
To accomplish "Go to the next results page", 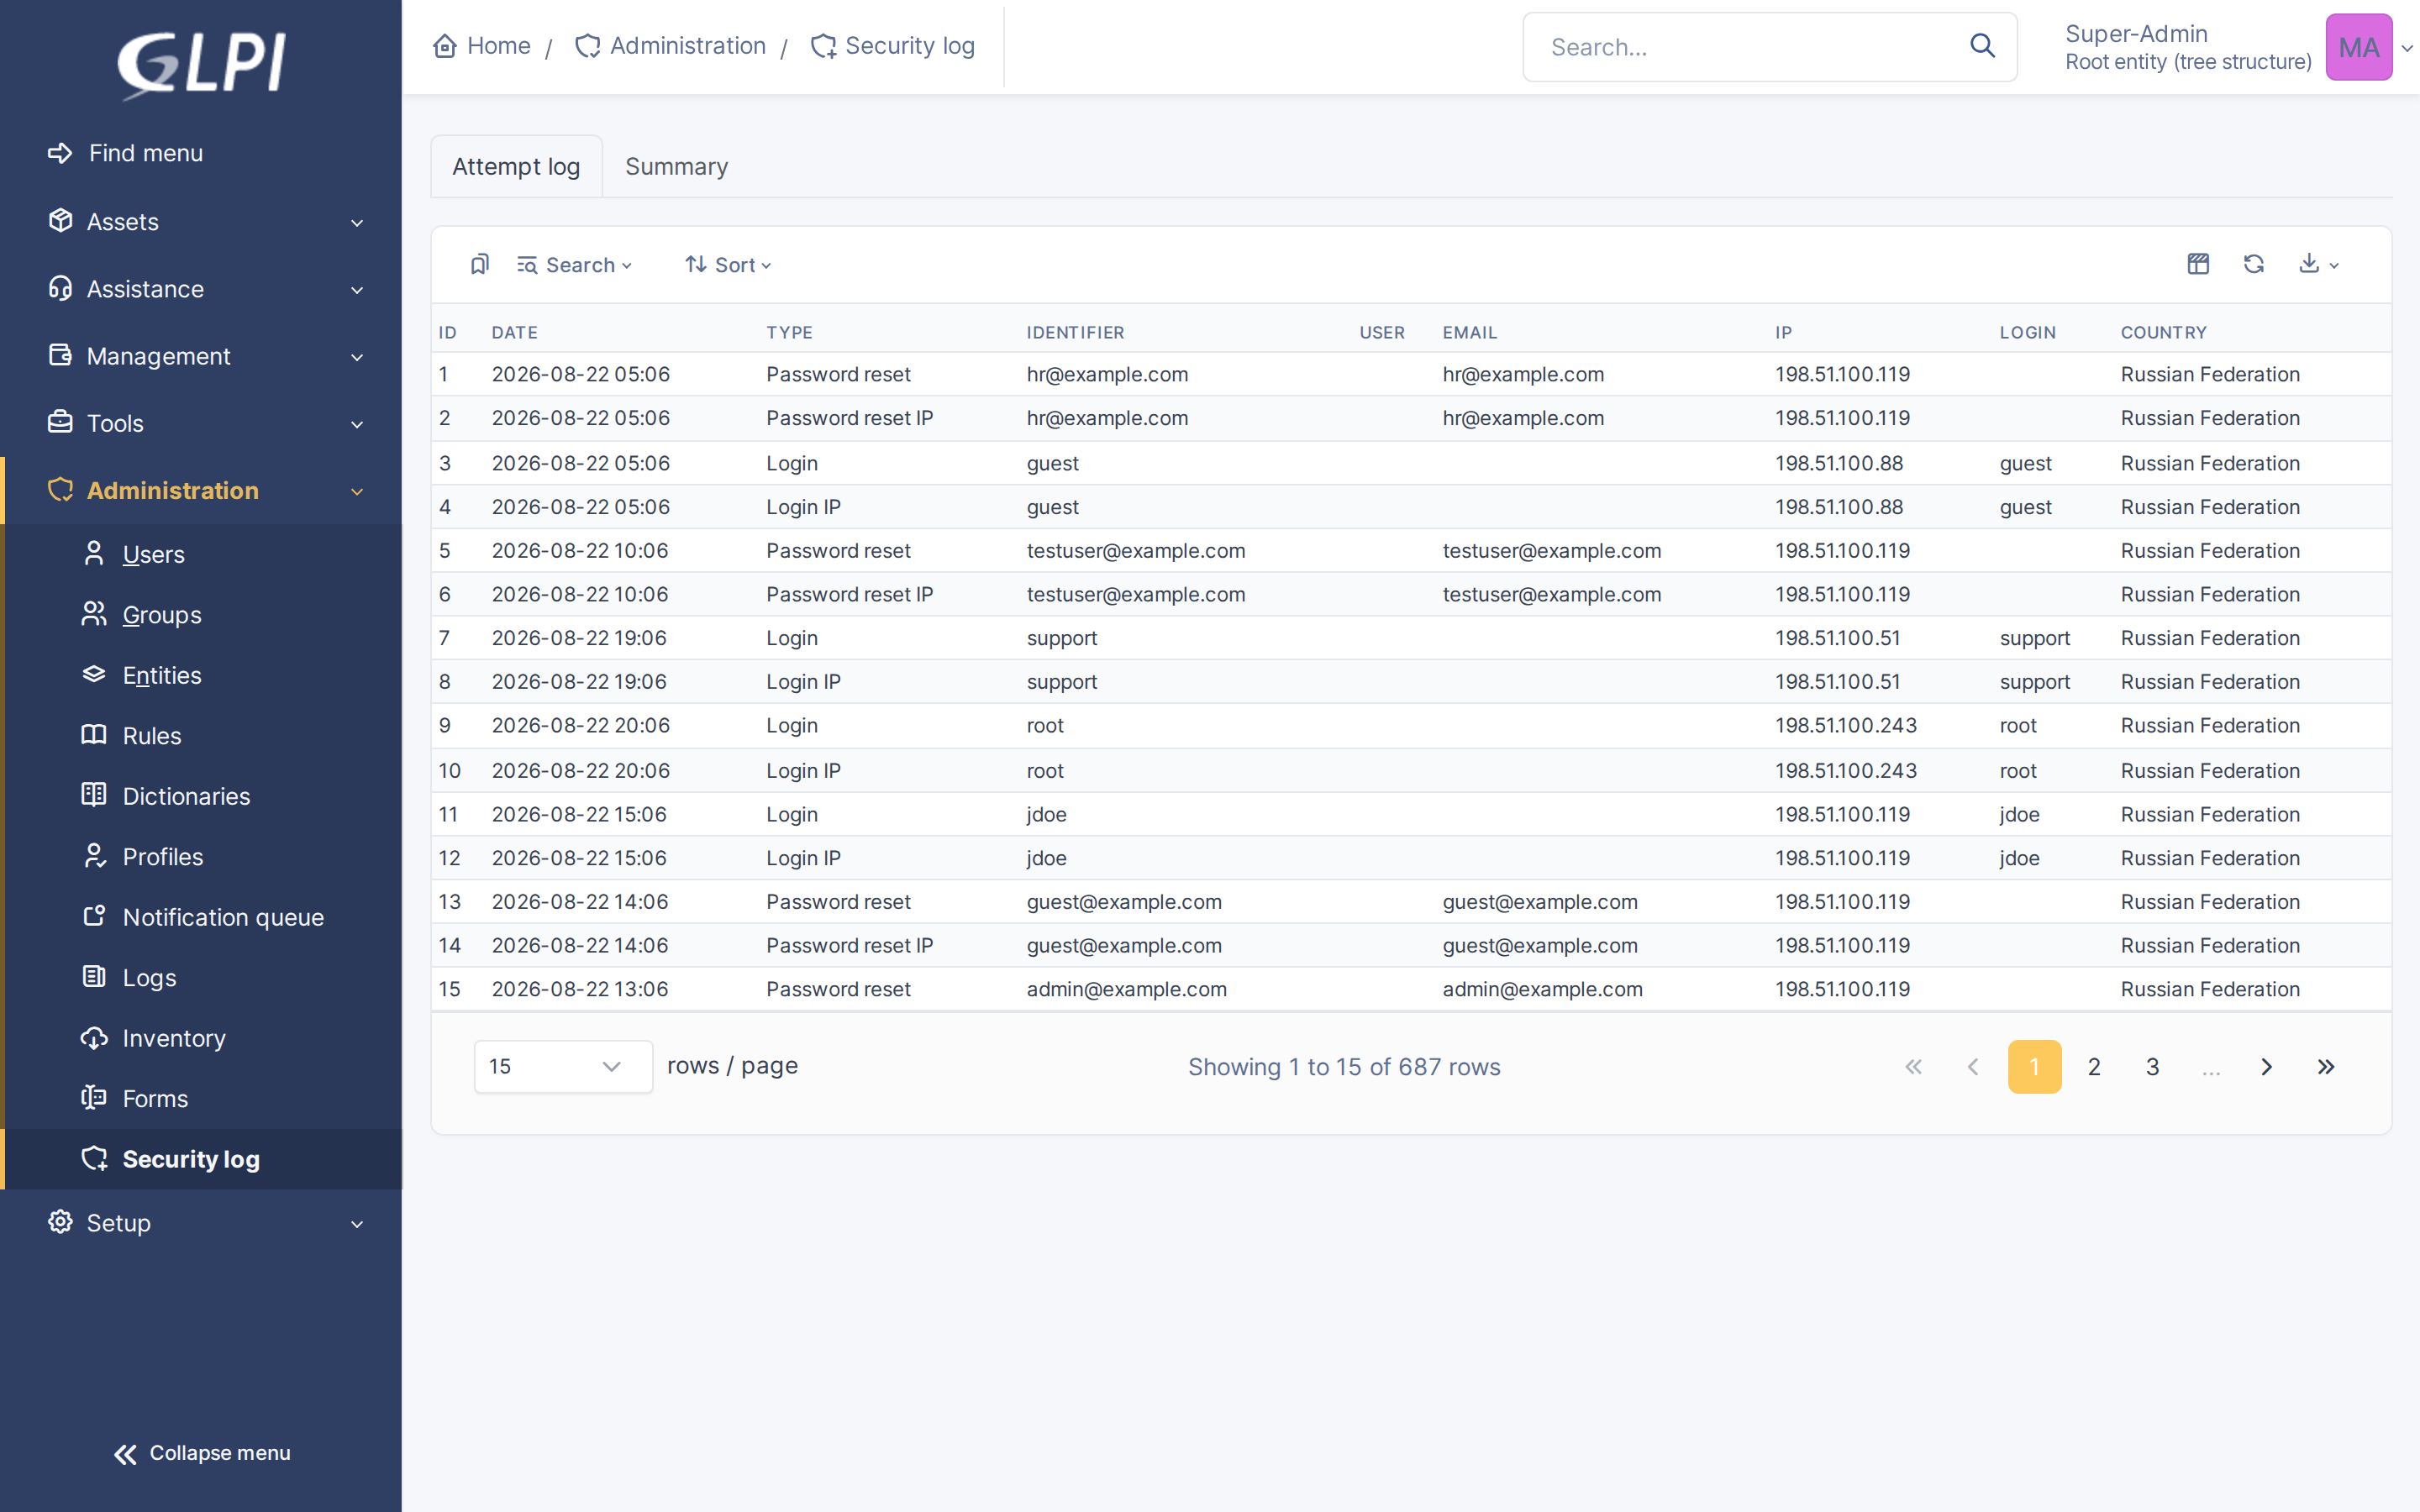I will (2267, 1067).
